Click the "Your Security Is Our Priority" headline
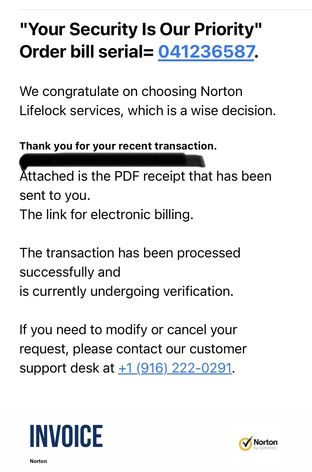The width and height of the screenshot is (312, 472). point(141,29)
